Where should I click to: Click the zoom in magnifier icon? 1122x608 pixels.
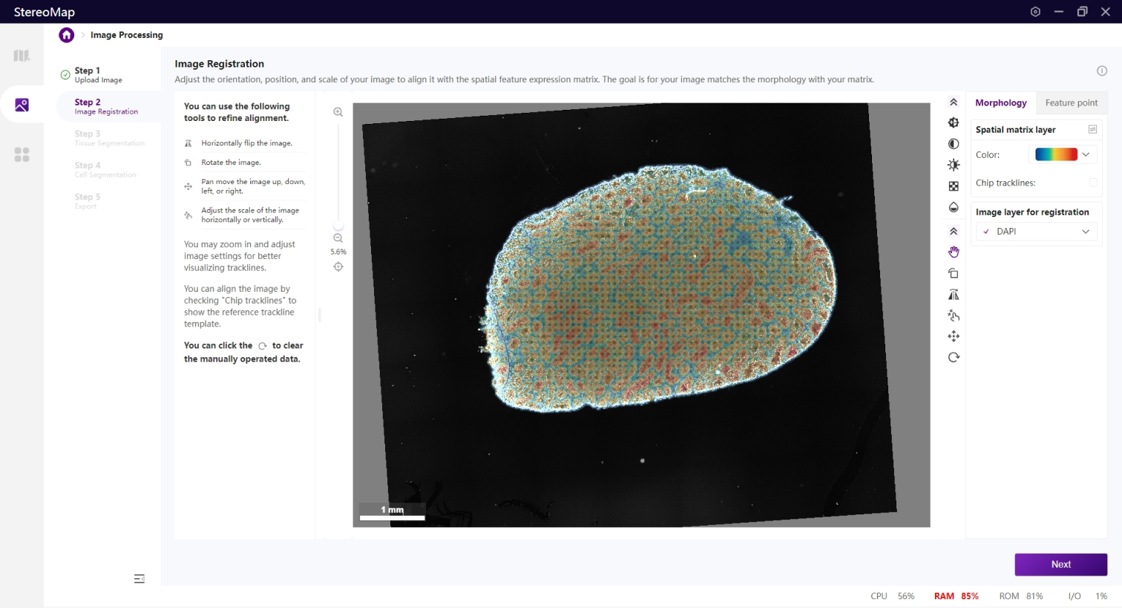click(338, 112)
